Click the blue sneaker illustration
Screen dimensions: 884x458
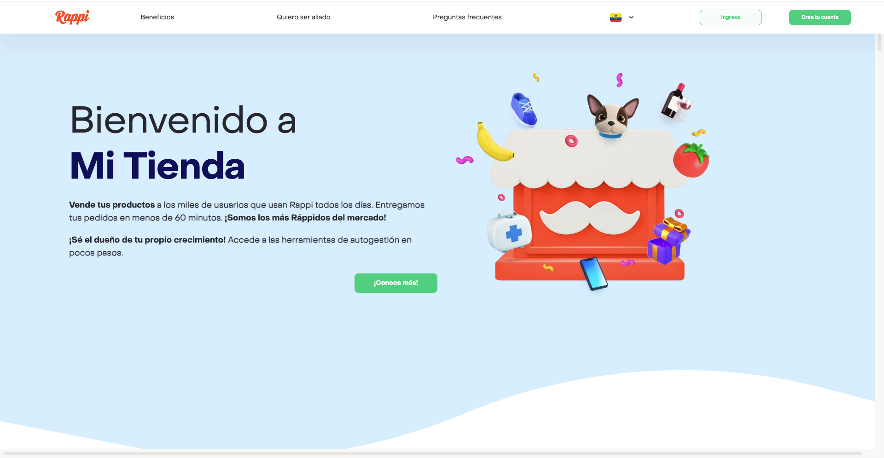(525, 108)
